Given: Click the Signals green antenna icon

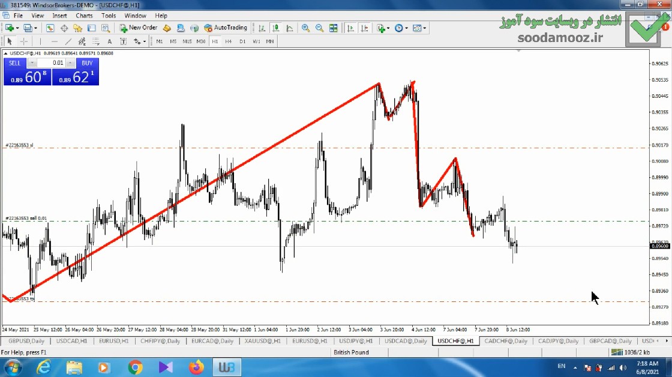Looking at the screenshot, I should [x=194, y=28].
